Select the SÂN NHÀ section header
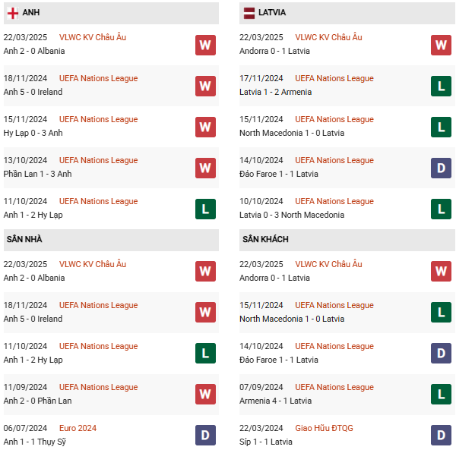Viewport: 456px width, 450px height. click(111, 240)
